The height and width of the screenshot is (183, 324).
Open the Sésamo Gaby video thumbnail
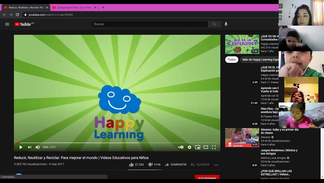coord(242,138)
